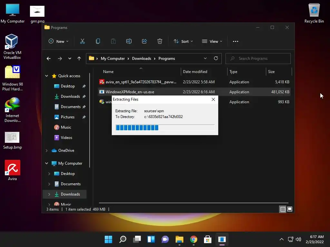Show hidden system tray icons chevron
The height and width of the screenshot is (247, 330).
coord(281,239)
